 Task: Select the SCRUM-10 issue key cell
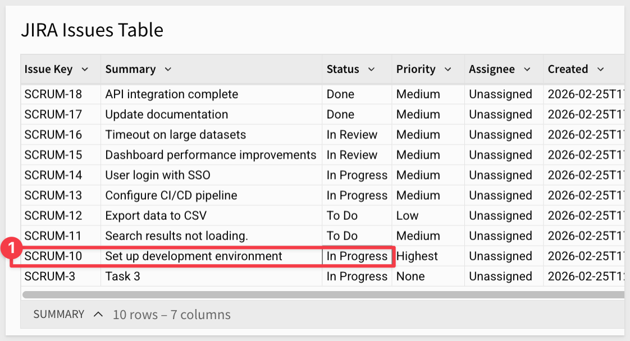[53, 256]
